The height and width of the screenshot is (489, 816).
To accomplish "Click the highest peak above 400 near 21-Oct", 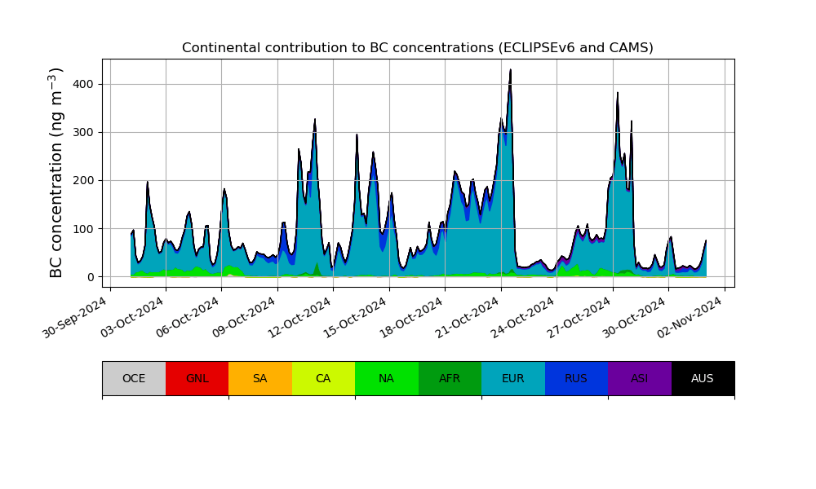I will click(x=511, y=70).
